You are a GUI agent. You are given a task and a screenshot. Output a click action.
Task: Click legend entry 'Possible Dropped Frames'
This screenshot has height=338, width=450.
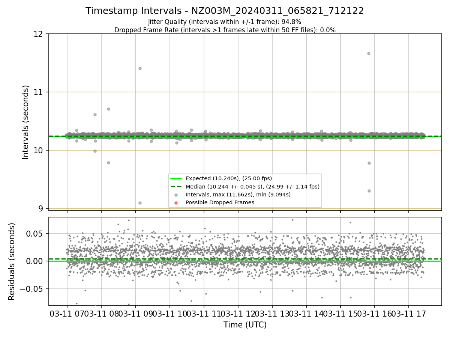tap(220, 202)
